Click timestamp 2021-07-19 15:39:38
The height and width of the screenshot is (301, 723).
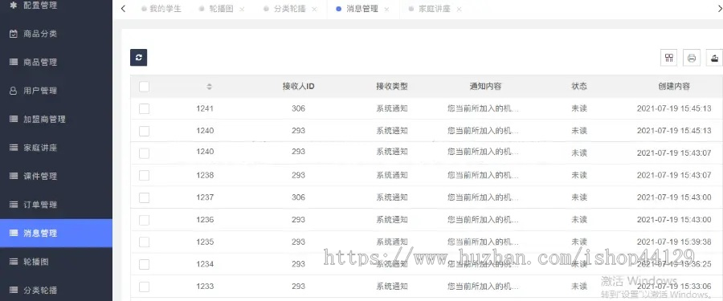tap(674, 242)
